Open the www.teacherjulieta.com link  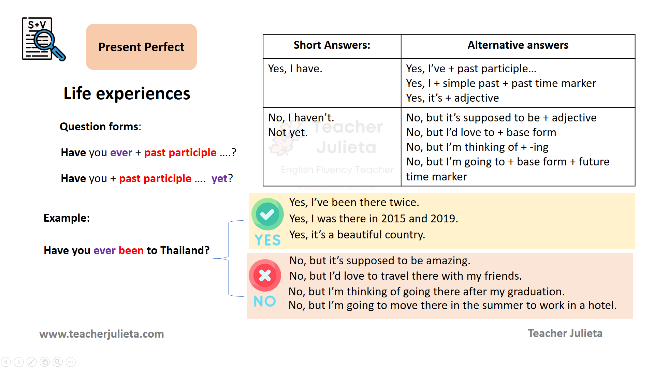[x=102, y=334]
